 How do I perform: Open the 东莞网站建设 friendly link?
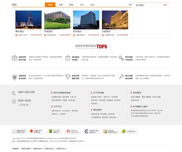(26, 149)
